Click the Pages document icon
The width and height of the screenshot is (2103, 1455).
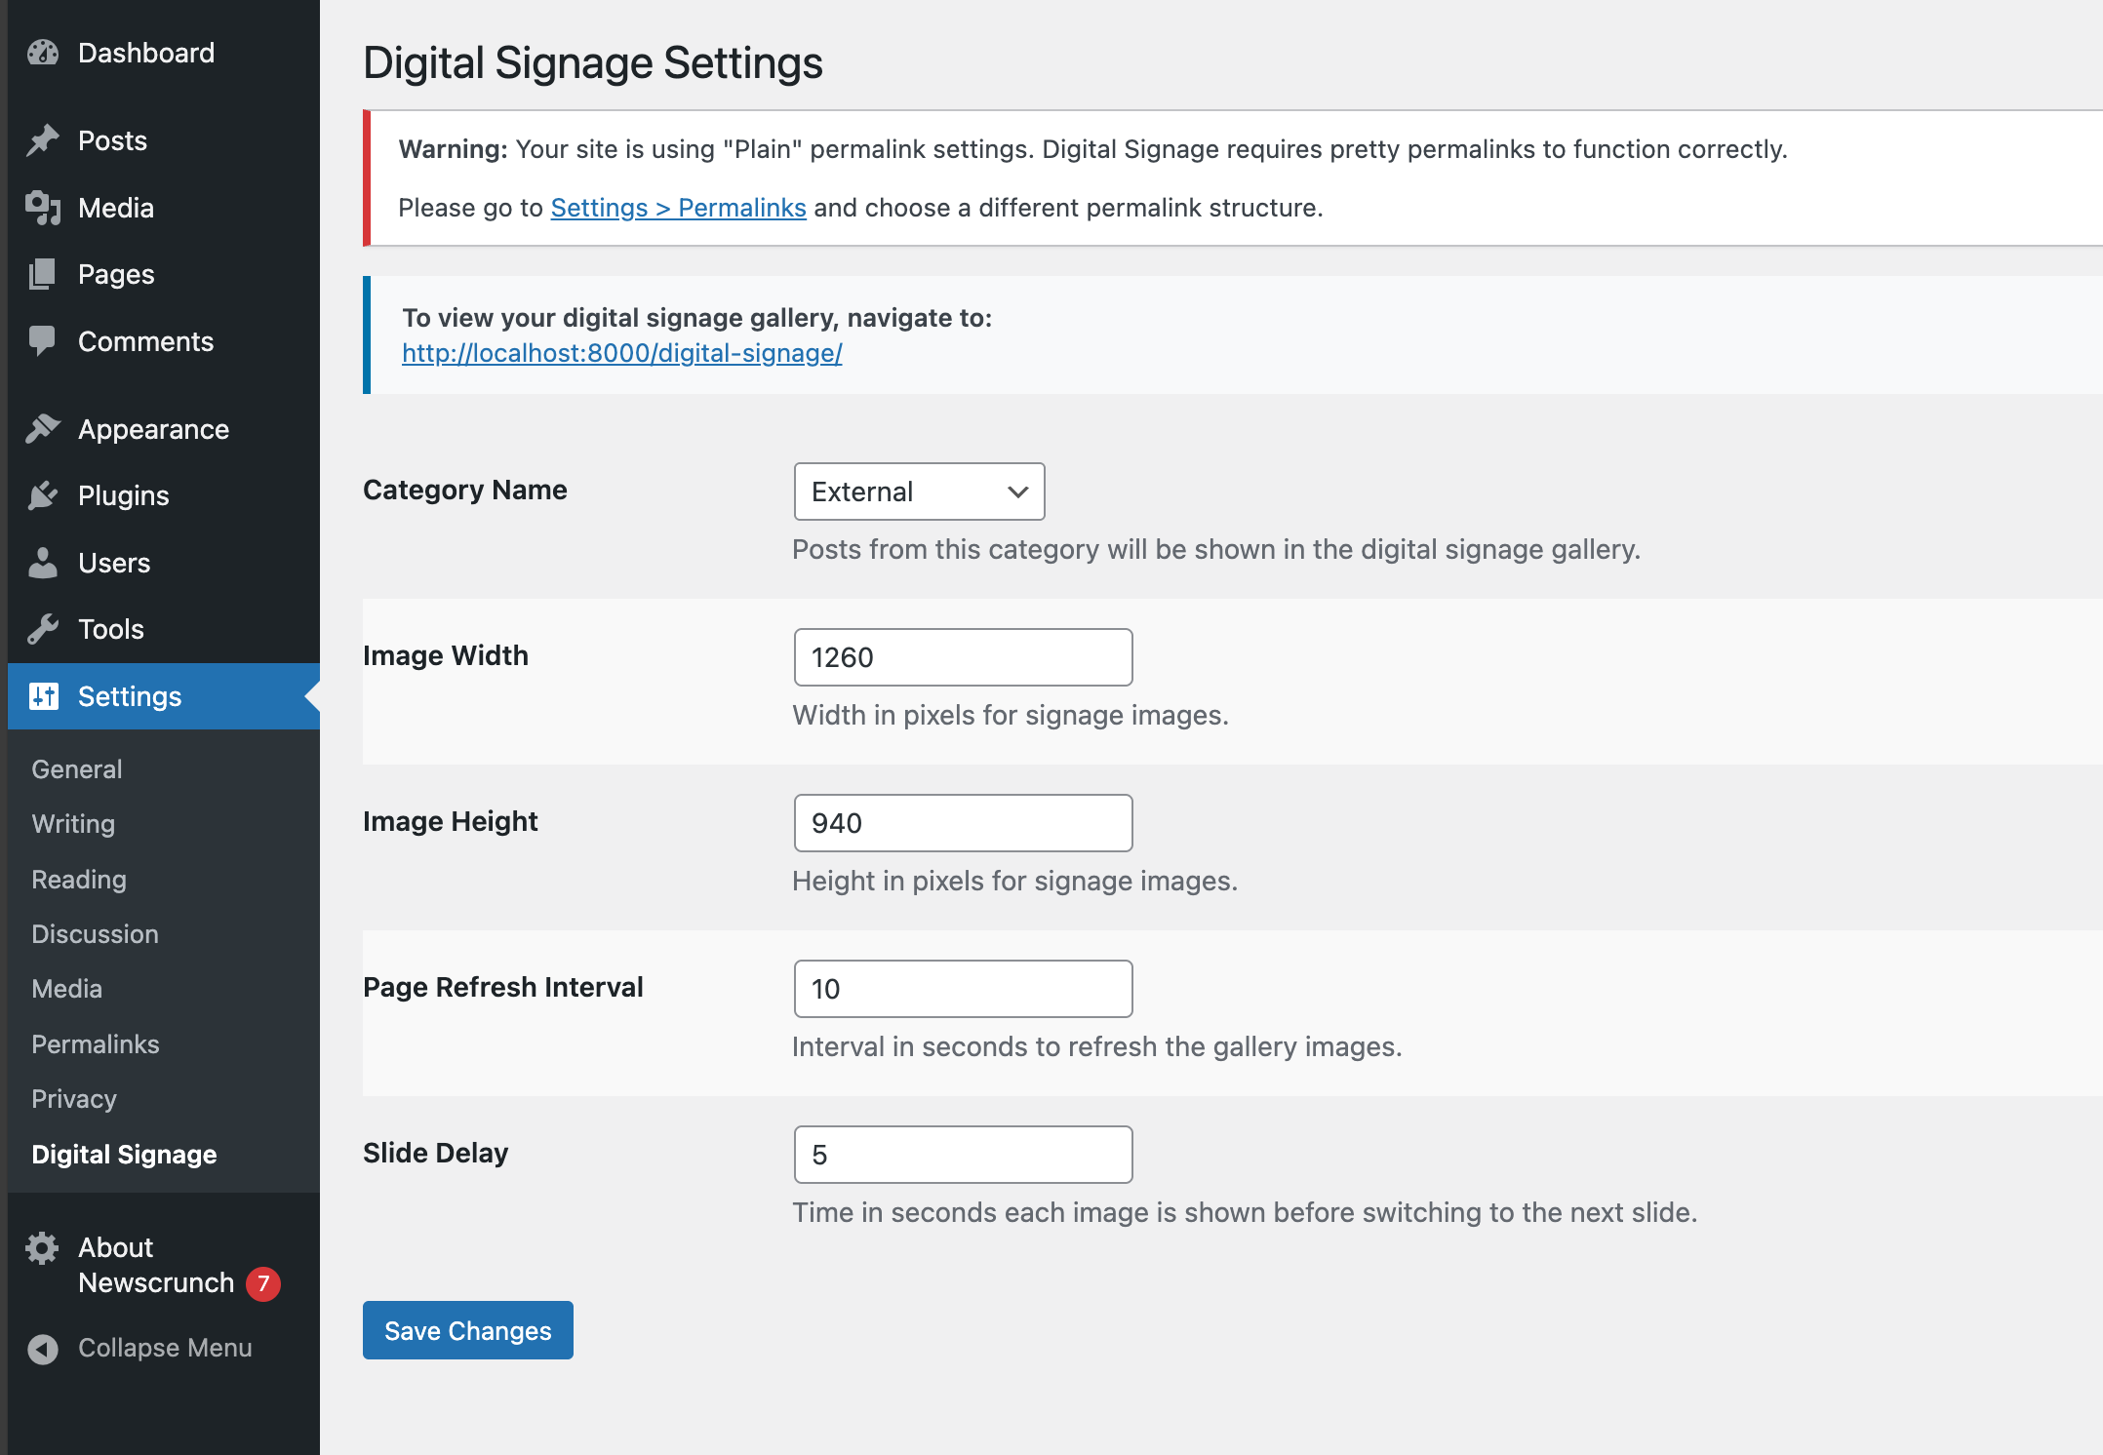43,274
